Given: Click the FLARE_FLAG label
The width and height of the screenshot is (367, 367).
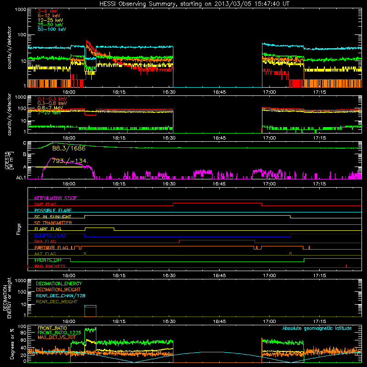Looking at the screenshot, I should point(48,229).
